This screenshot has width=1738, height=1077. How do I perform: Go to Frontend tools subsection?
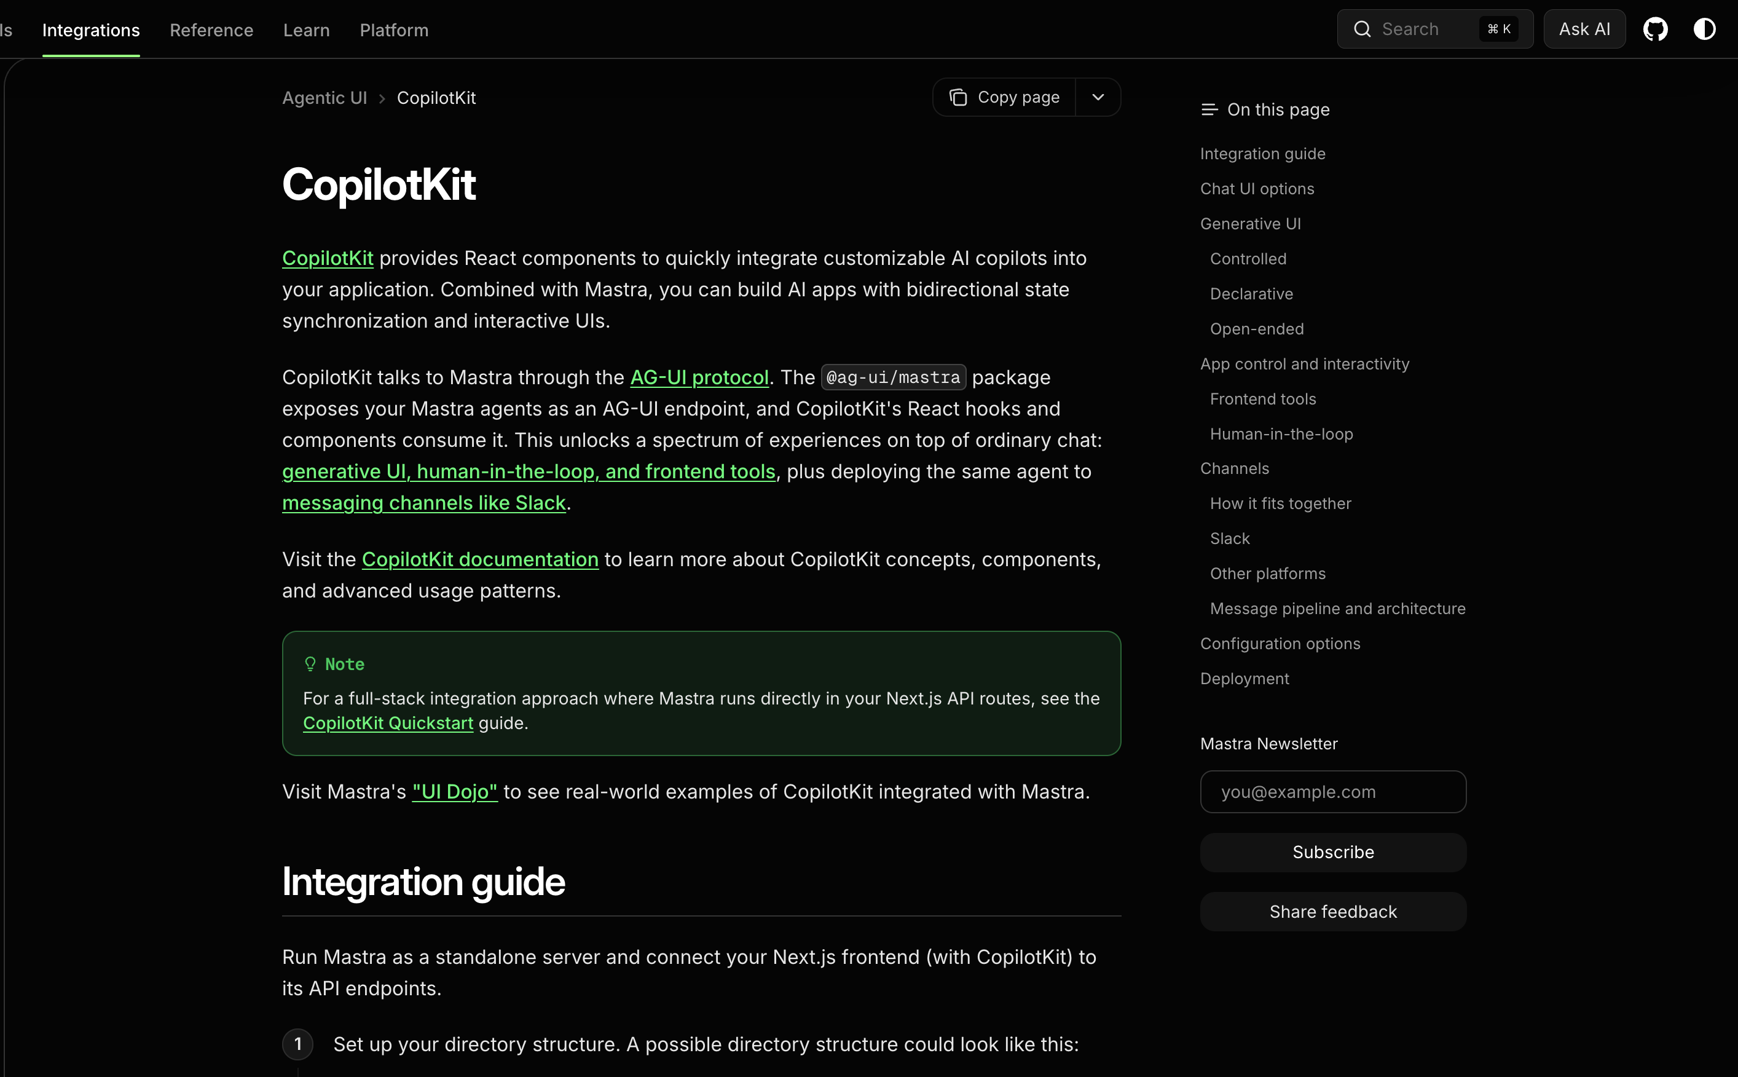point(1262,399)
